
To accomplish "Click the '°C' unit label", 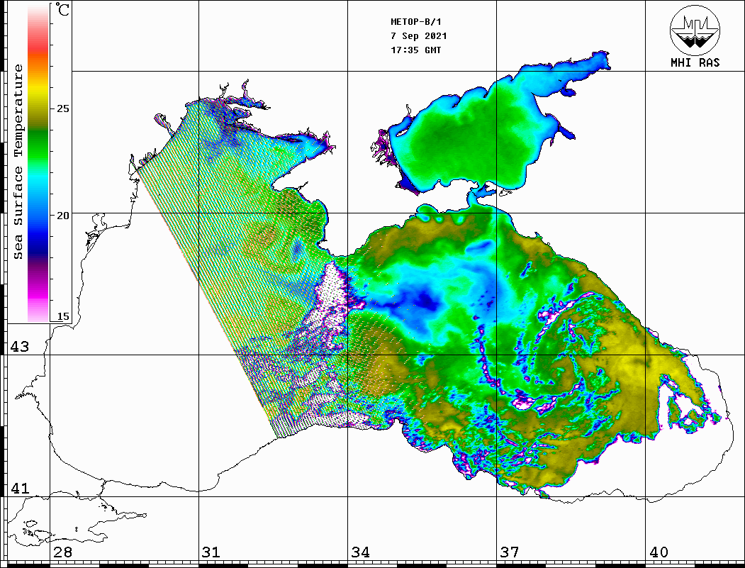I will pyautogui.click(x=62, y=9).
